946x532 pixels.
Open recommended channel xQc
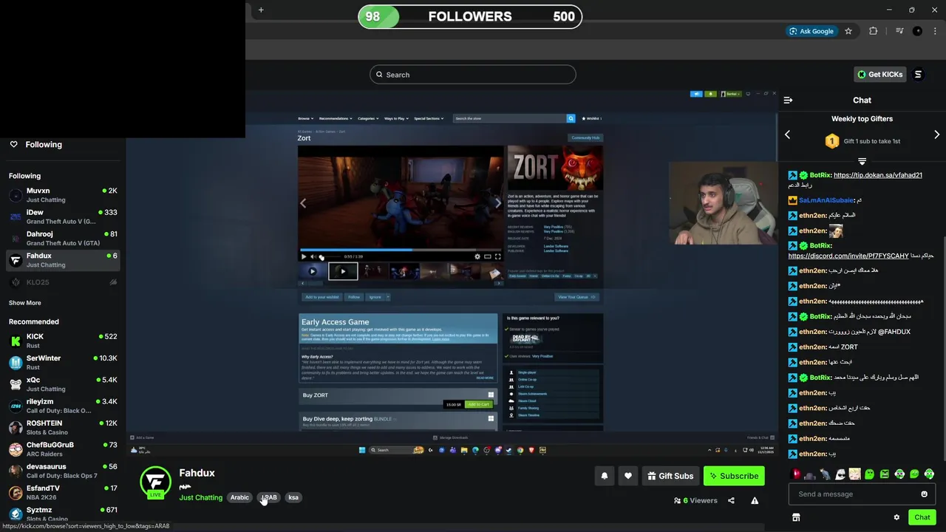click(63, 384)
